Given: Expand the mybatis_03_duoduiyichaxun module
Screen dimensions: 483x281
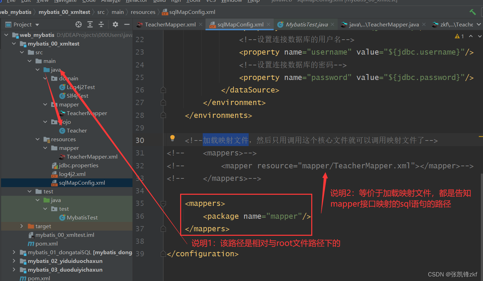Looking at the screenshot, I should click(x=14, y=270).
